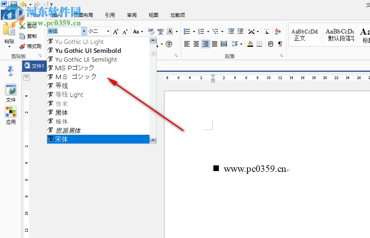Click the Copy (复制) icon
370x238 pixels.
tap(22, 36)
